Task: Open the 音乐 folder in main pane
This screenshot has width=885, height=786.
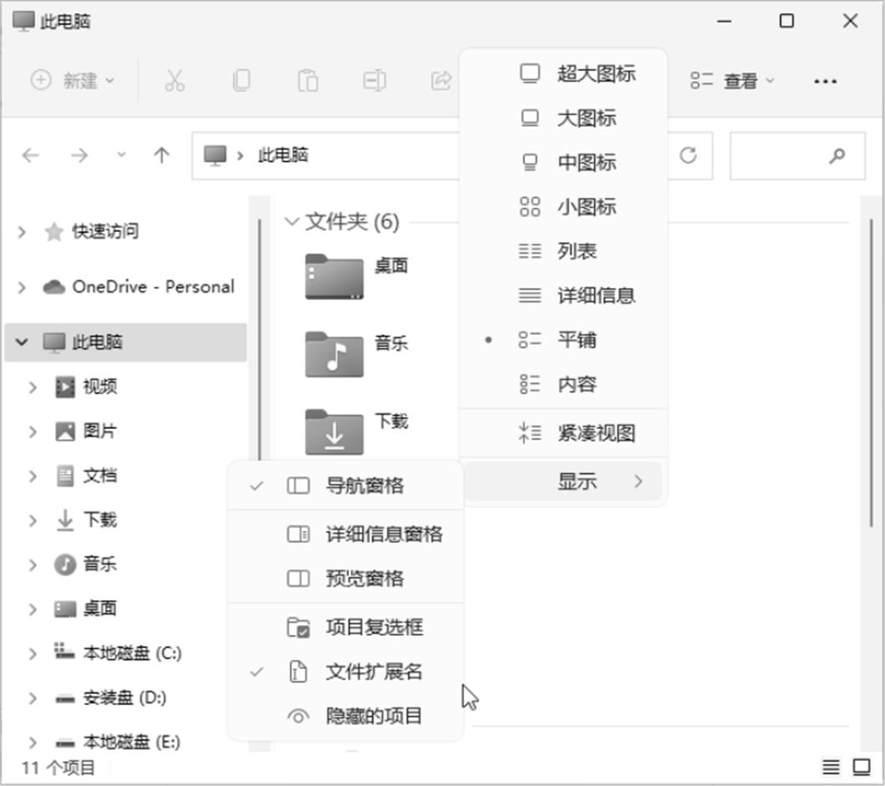Action: pos(335,353)
